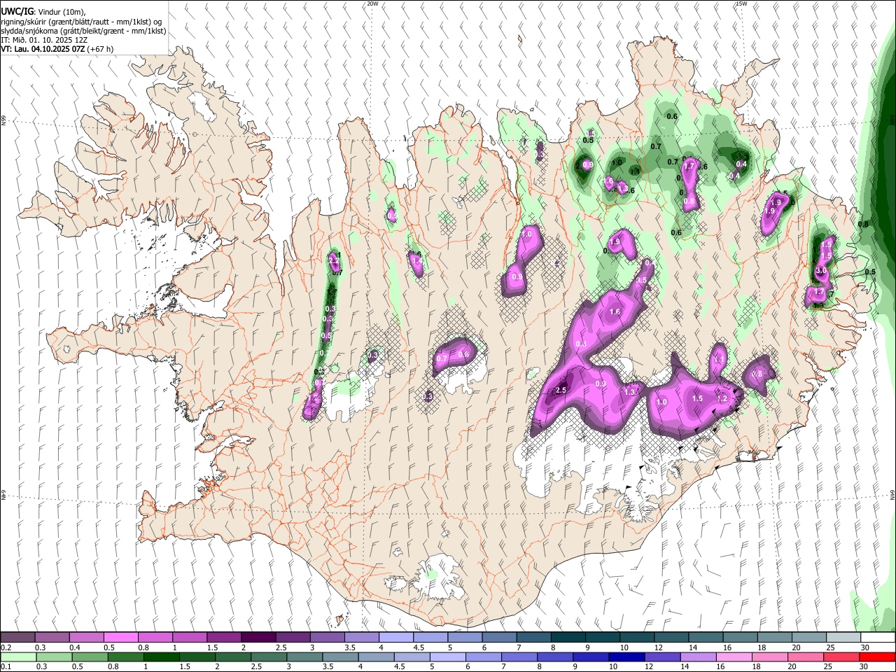
Task: Click the 'VT: Lau. 04.10.2025 07Z (+67 h)' line
Action: 57,49
